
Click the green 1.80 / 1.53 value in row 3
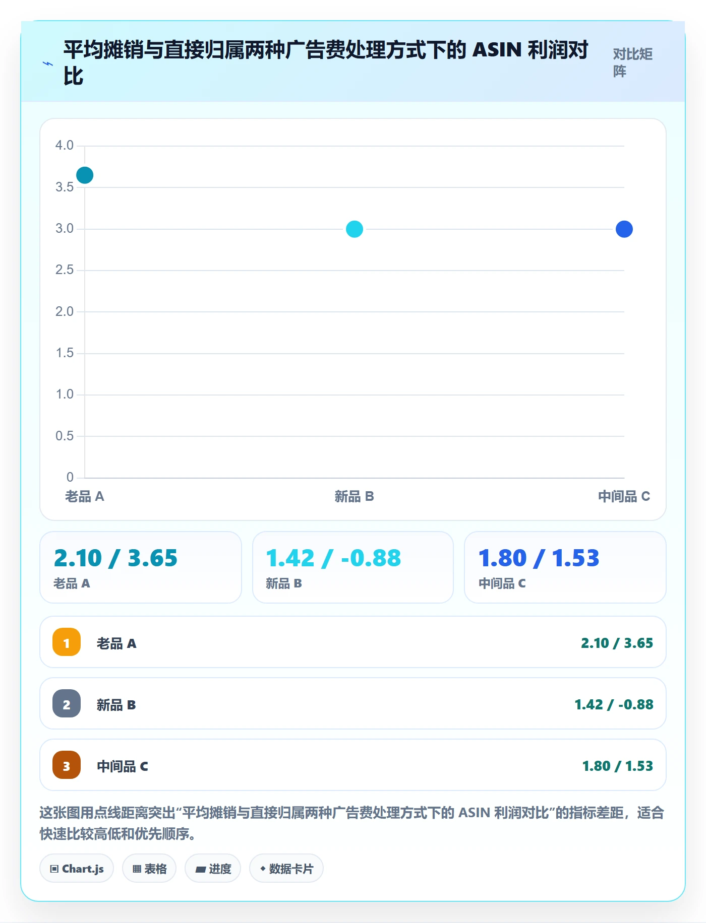[x=617, y=766]
